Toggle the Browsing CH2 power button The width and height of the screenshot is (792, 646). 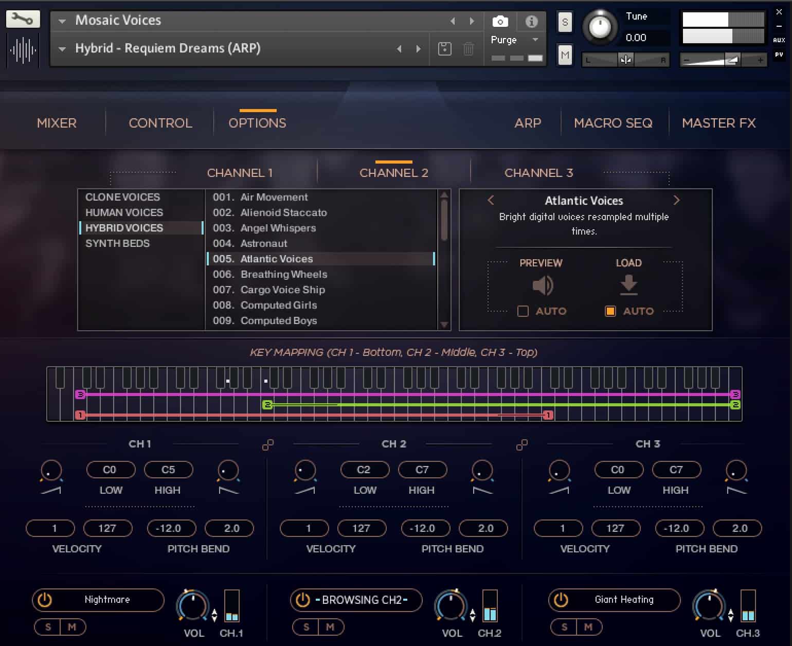click(303, 600)
